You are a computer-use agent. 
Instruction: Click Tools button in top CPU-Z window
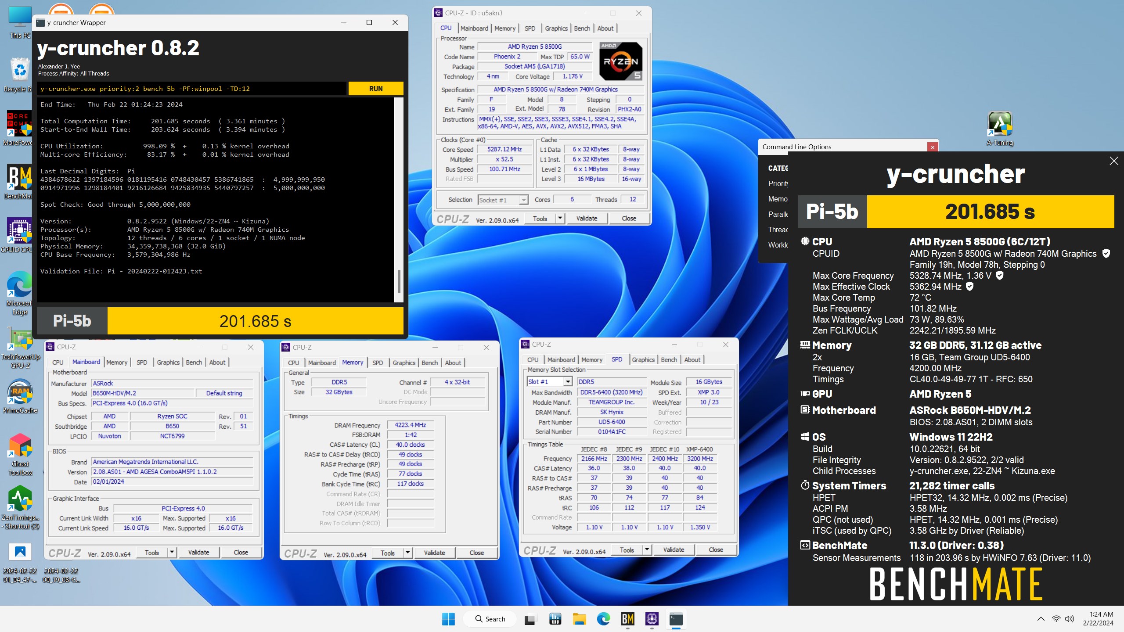click(540, 219)
